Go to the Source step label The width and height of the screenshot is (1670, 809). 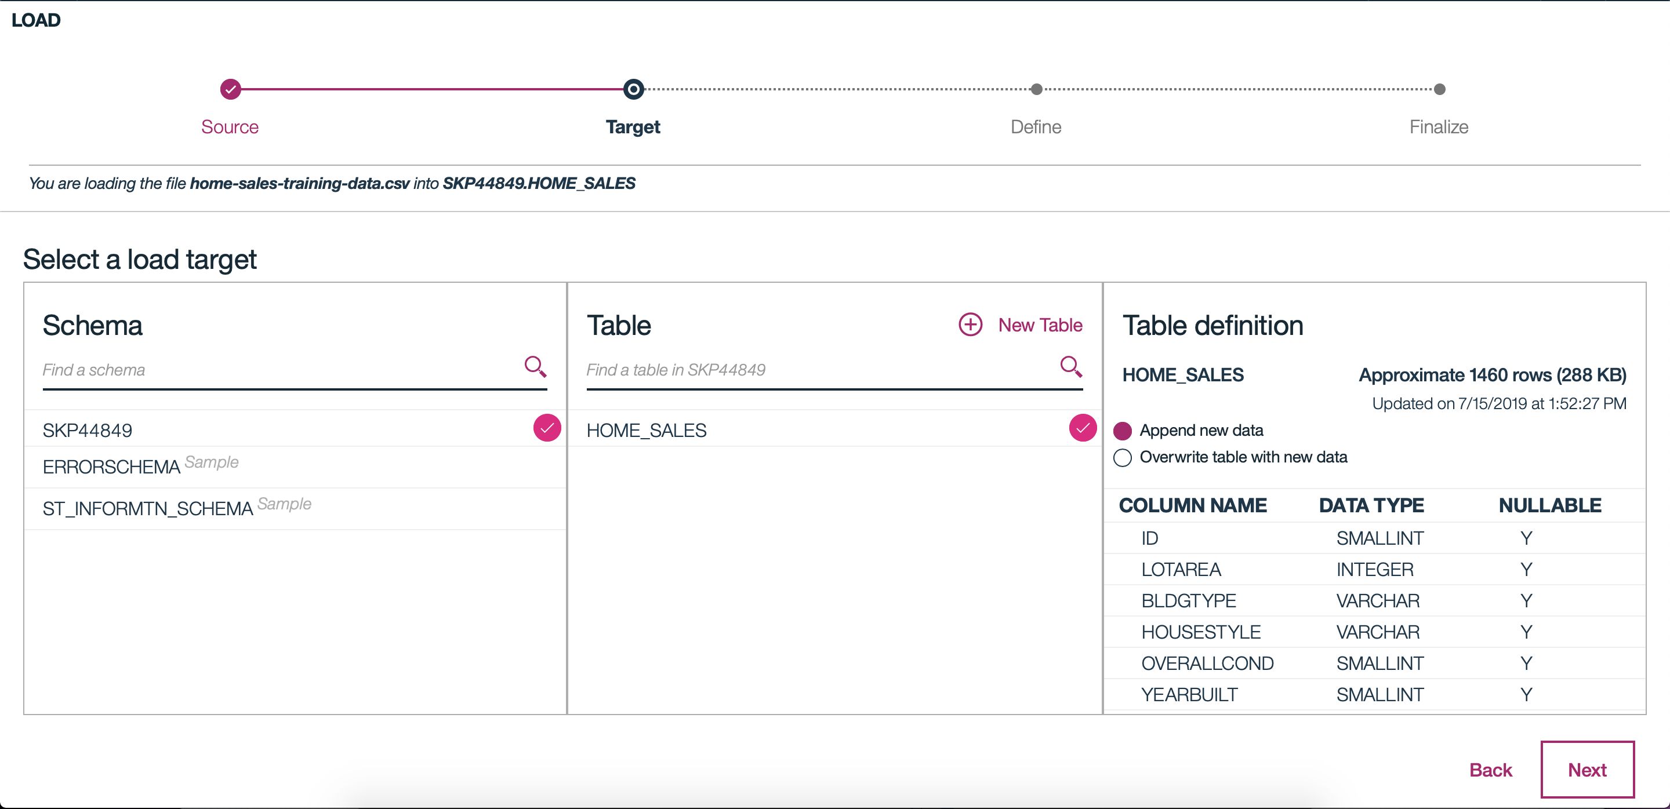click(230, 127)
